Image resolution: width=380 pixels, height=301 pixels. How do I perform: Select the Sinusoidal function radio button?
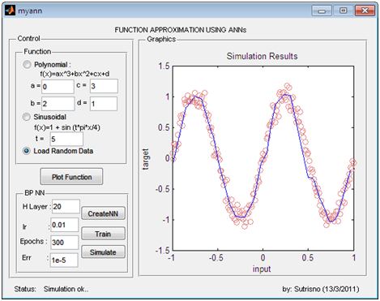pyautogui.click(x=27, y=117)
